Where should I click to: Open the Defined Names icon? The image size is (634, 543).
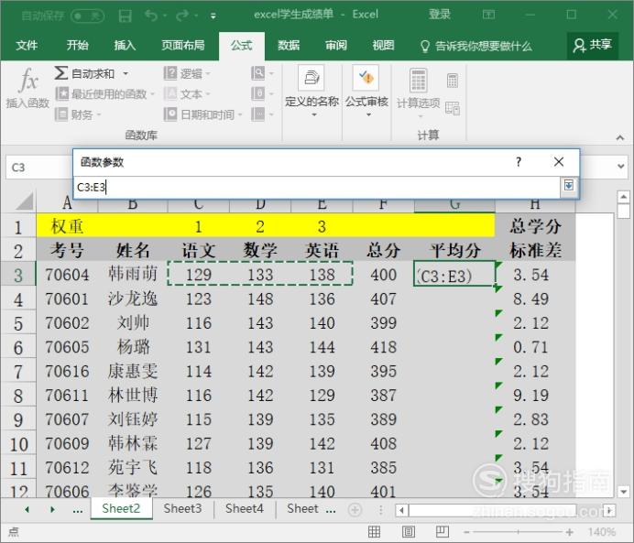click(312, 78)
